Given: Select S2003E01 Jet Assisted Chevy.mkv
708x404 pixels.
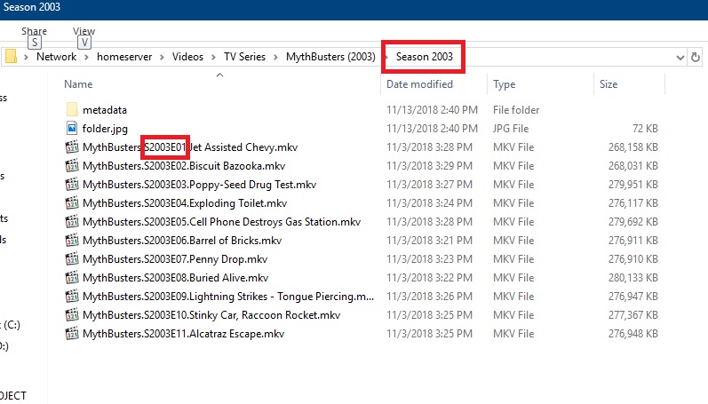Looking at the screenshot, I should point(190,147).
